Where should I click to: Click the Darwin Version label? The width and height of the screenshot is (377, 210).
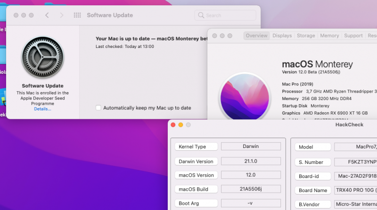pyautogui.click(x=196, y=161)
